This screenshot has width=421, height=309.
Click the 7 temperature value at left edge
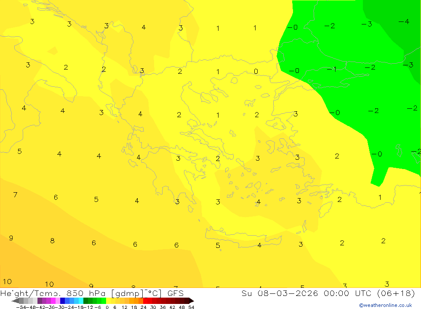pos(15,194)
